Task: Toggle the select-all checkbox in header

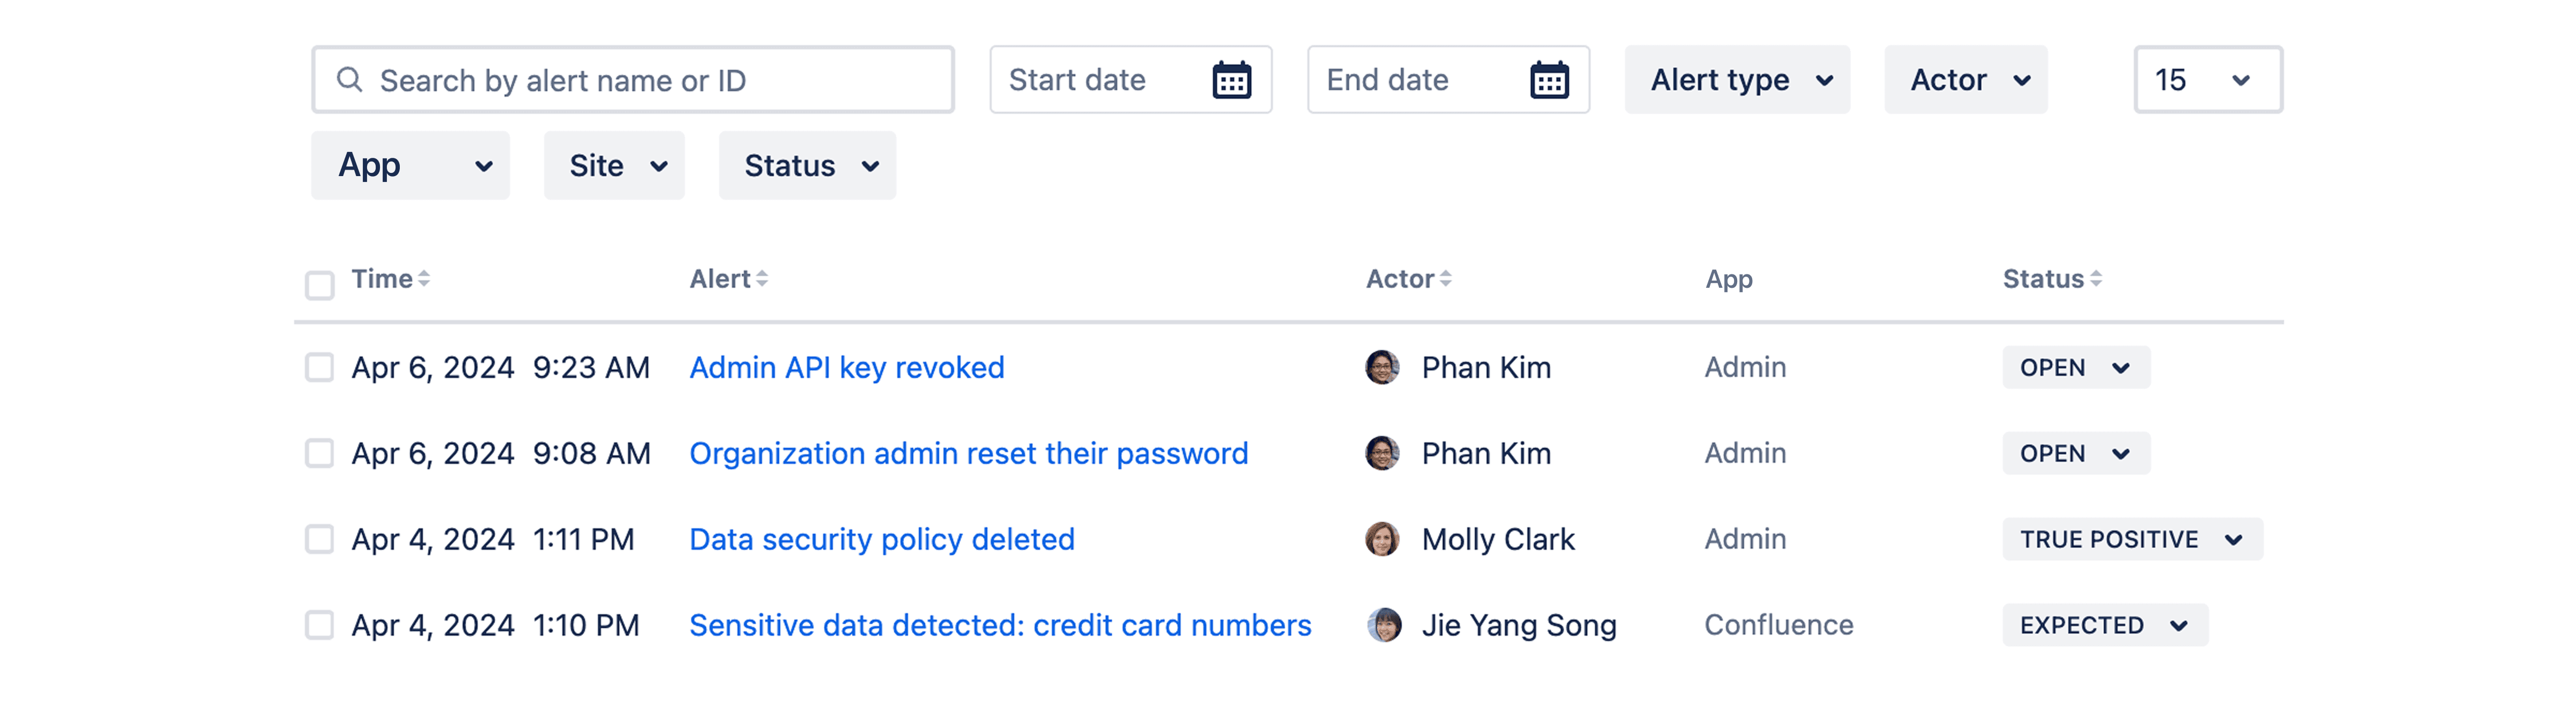Action: 319,285
